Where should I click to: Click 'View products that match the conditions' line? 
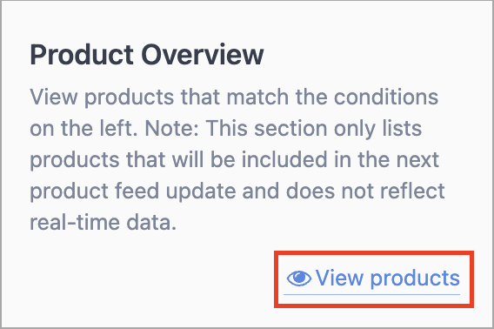click(234, 97)
